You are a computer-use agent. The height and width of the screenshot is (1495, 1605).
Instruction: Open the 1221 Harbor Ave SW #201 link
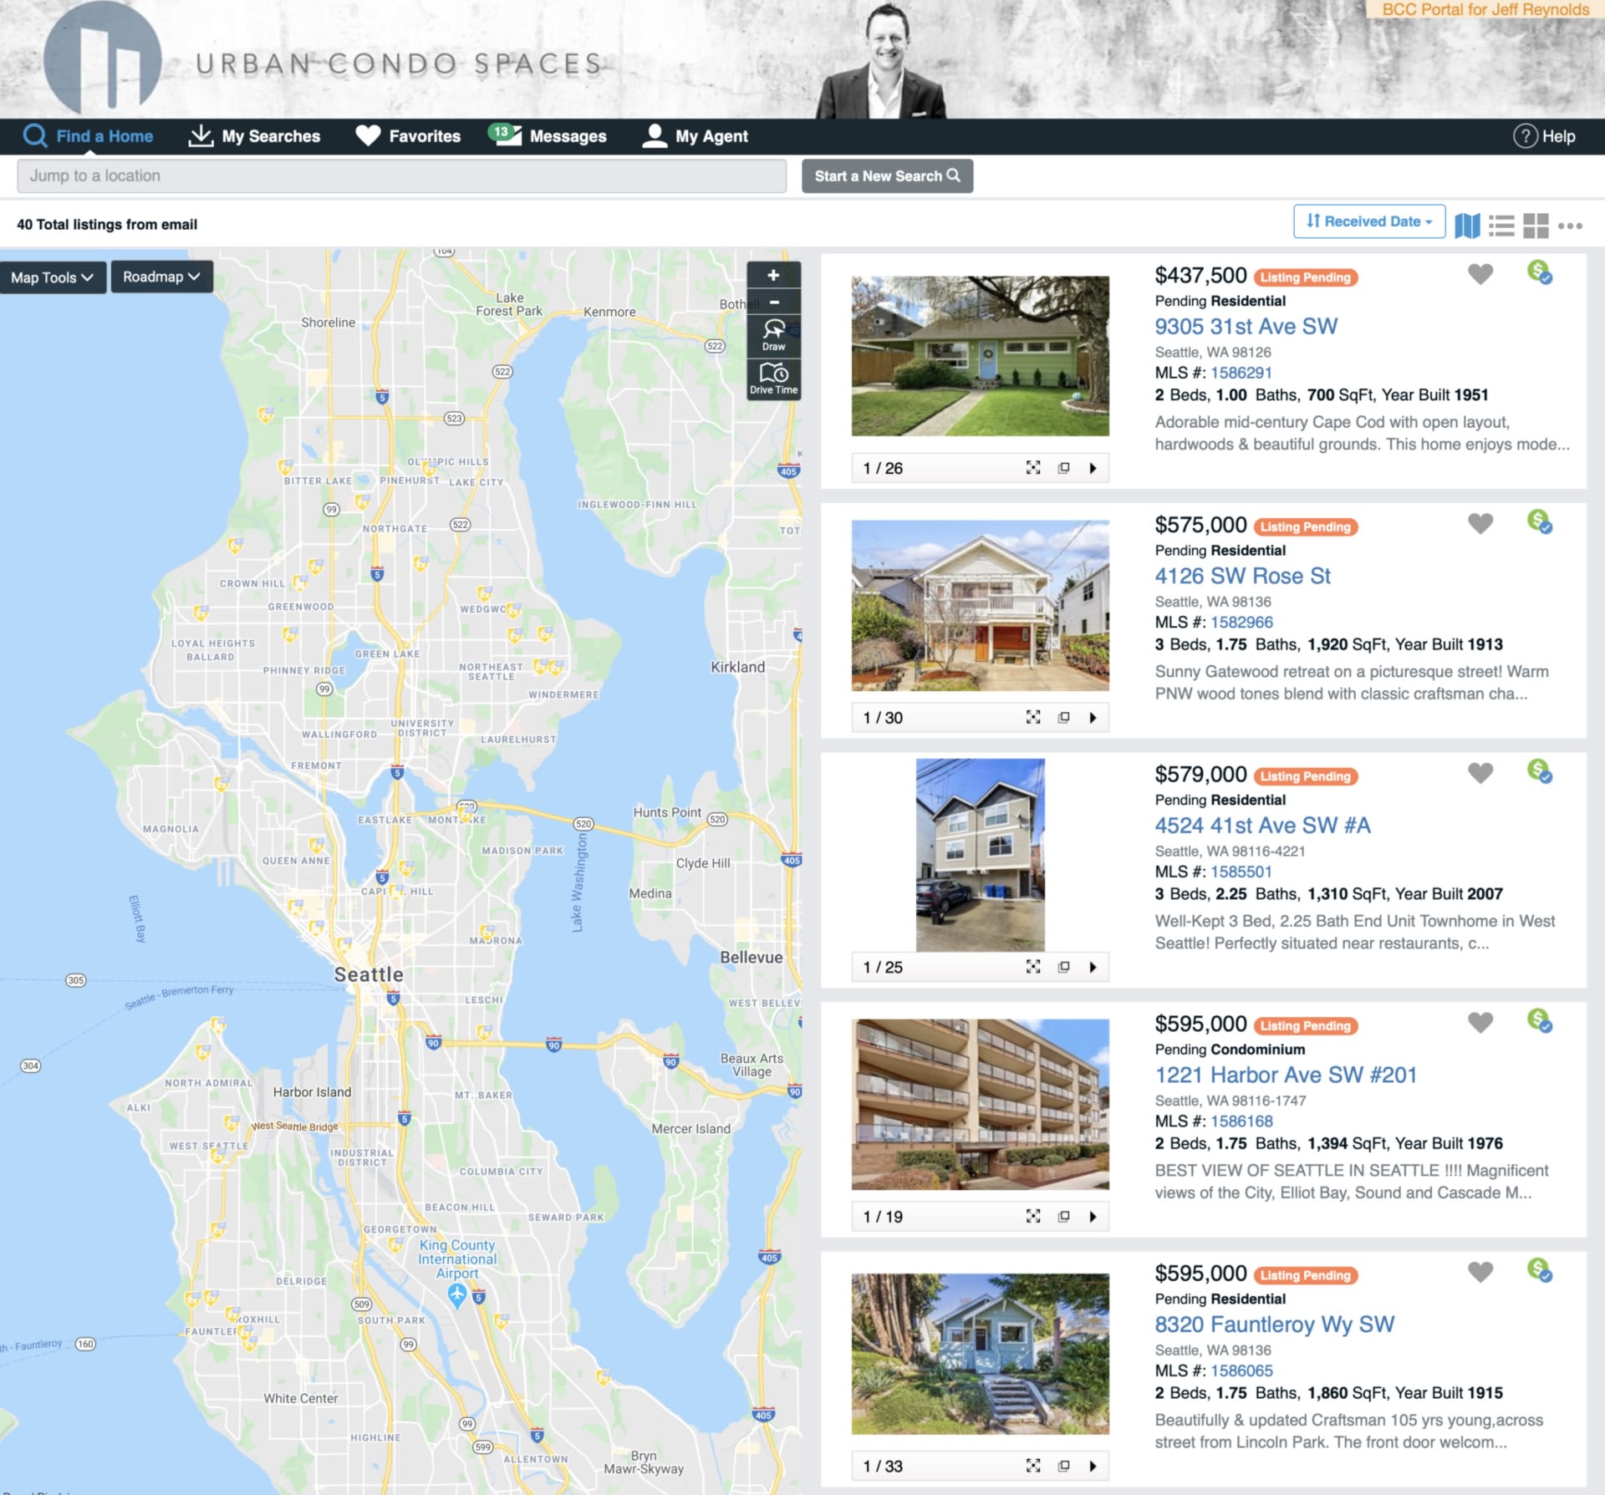pyautogui.click(x=1286, y=1075)
